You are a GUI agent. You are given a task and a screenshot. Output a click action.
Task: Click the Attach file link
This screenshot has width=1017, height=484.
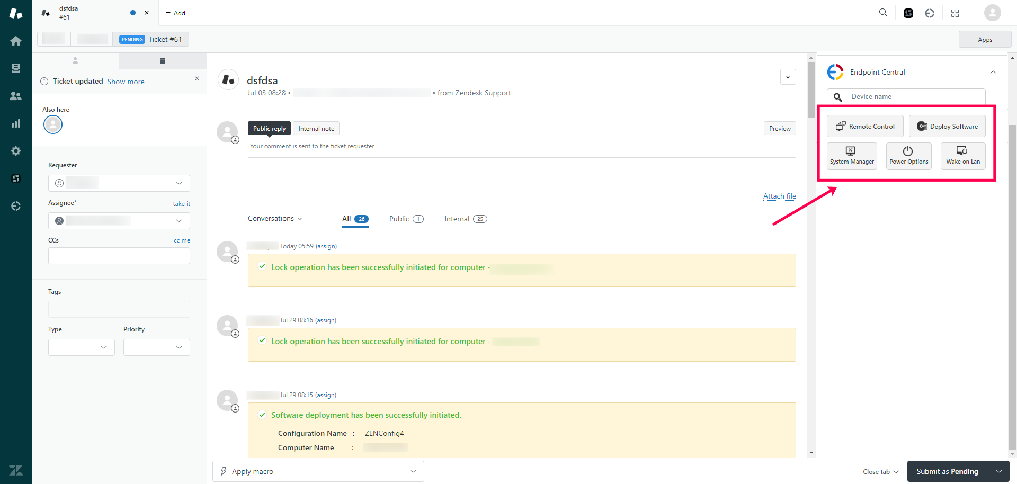click(x=779, y=196)
